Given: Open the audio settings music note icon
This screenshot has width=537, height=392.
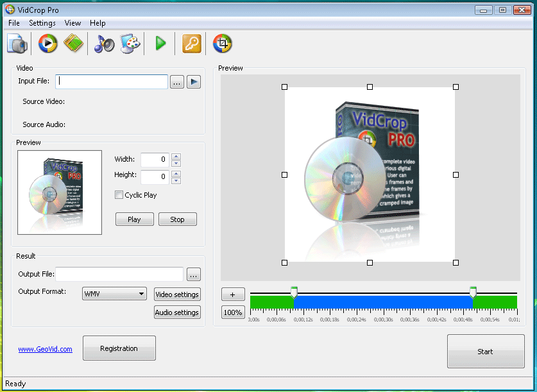Looking at the screenshot, I should [x=104, y=44].
